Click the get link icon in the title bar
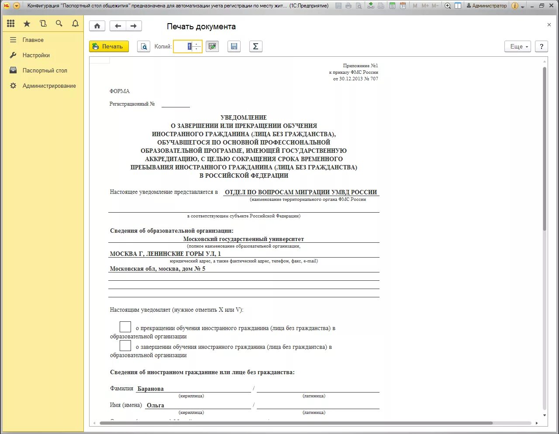 pos(371,6)
